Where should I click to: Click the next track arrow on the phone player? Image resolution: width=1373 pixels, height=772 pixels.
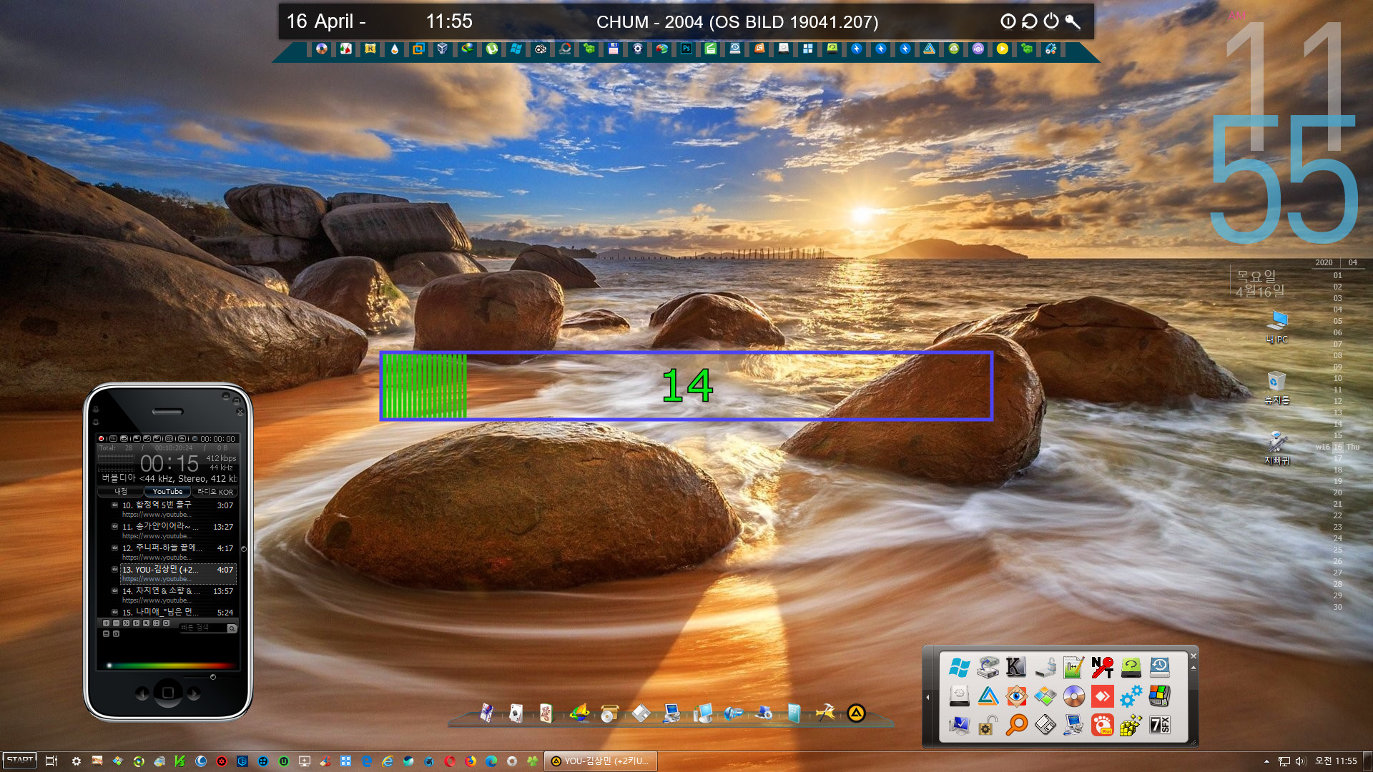(x=194, y=693)
